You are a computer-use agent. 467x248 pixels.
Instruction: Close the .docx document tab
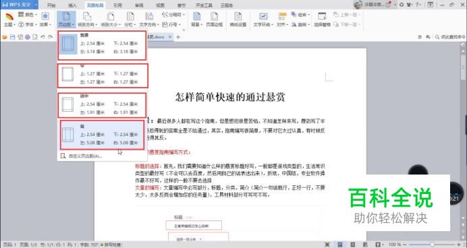coord(170,37)
